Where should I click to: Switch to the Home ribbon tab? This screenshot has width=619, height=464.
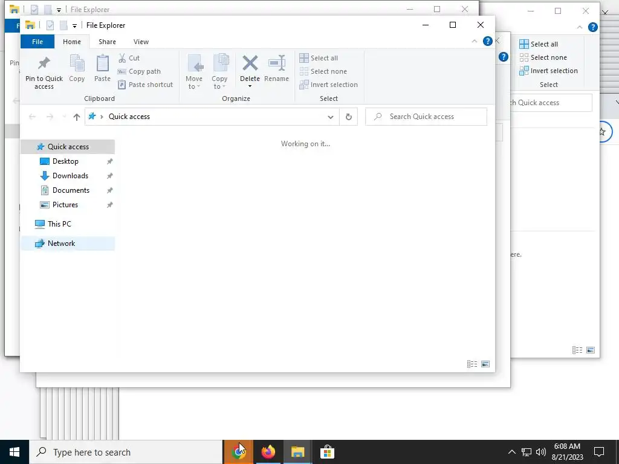click(72, 42)
